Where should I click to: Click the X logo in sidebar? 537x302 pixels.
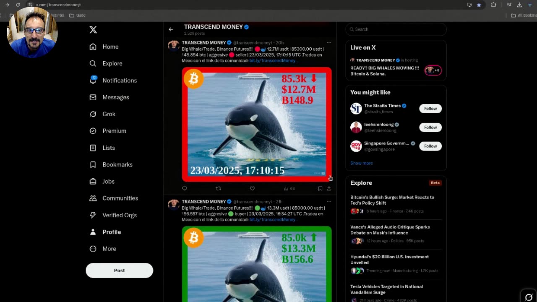[x=93, y=29]
